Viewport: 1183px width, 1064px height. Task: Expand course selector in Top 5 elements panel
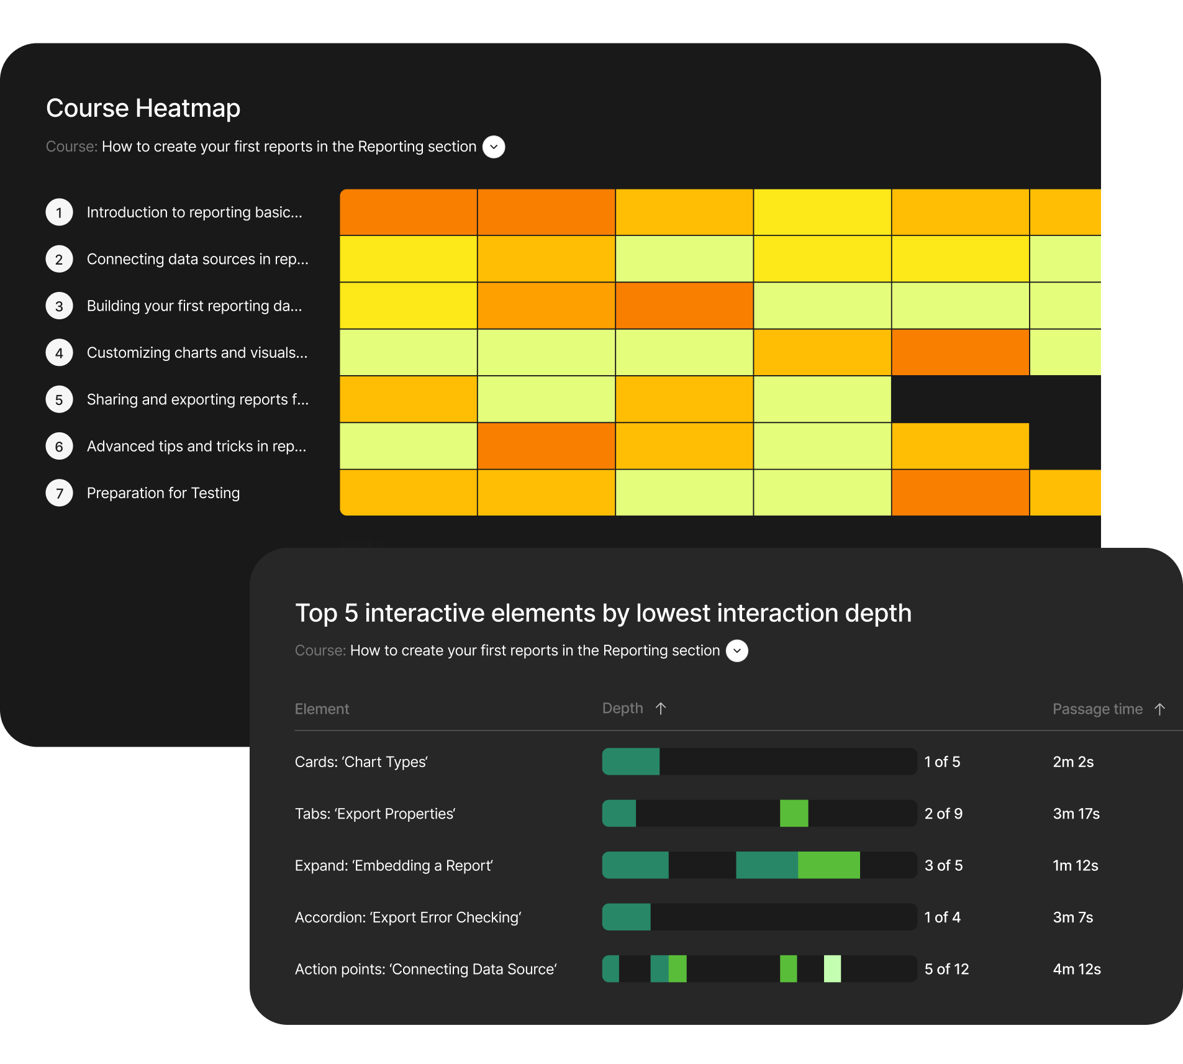click(737, 651)
